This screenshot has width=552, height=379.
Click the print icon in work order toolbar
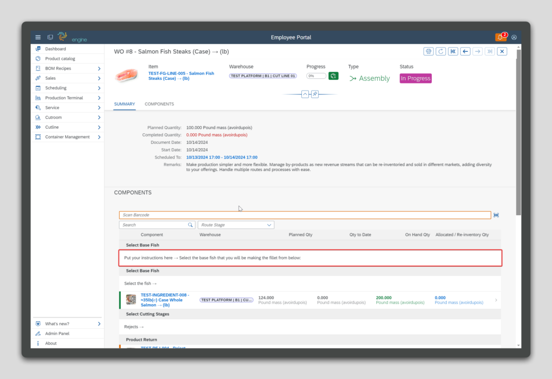(429, 51)
